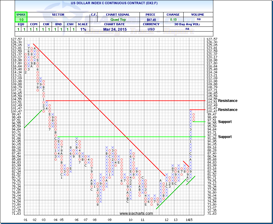
Task: Click the Support label near 96.55
Action: 225,122
